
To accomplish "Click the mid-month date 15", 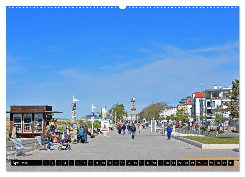I will [x=136, y=164].
